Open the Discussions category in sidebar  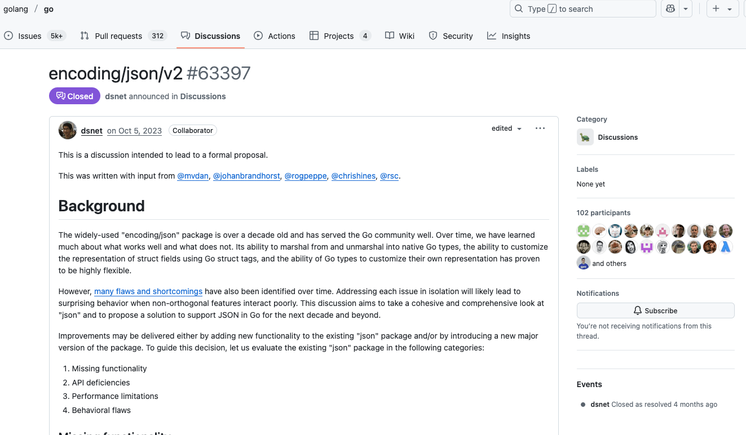(x=618, y=137)
